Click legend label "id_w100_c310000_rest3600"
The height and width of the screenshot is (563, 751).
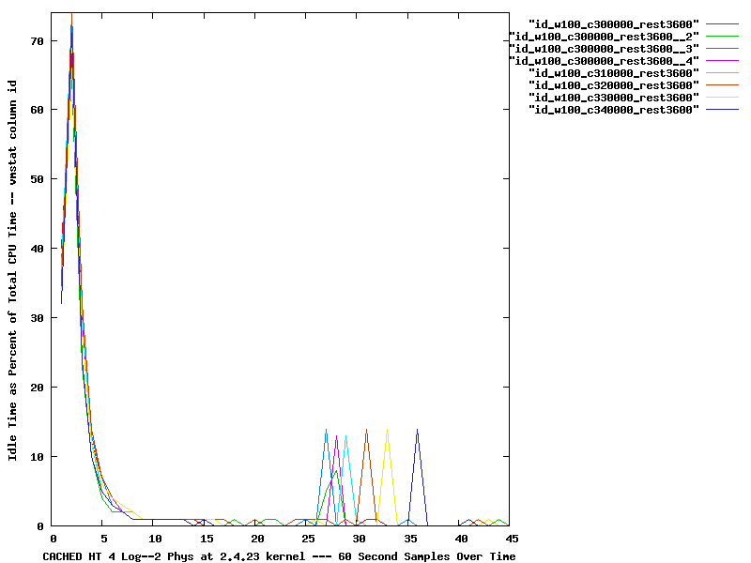point(614,73)
